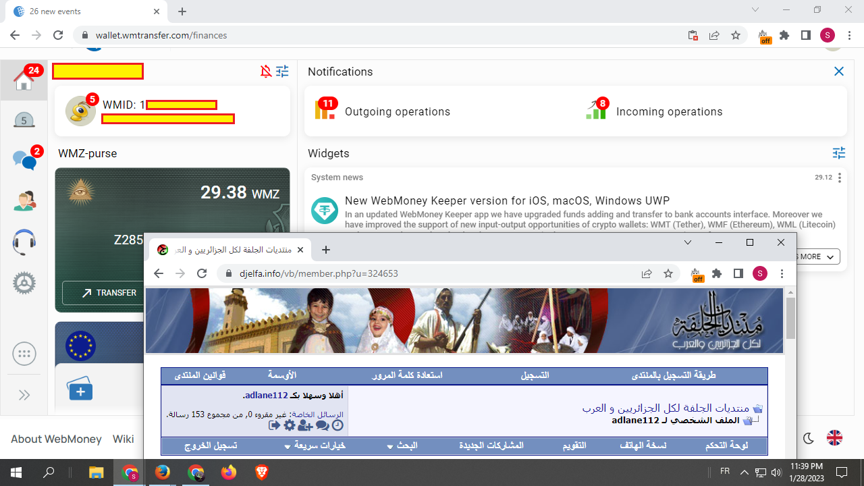Open the more apps dots icon
864x486 pixels.
(x=24, y=354)
